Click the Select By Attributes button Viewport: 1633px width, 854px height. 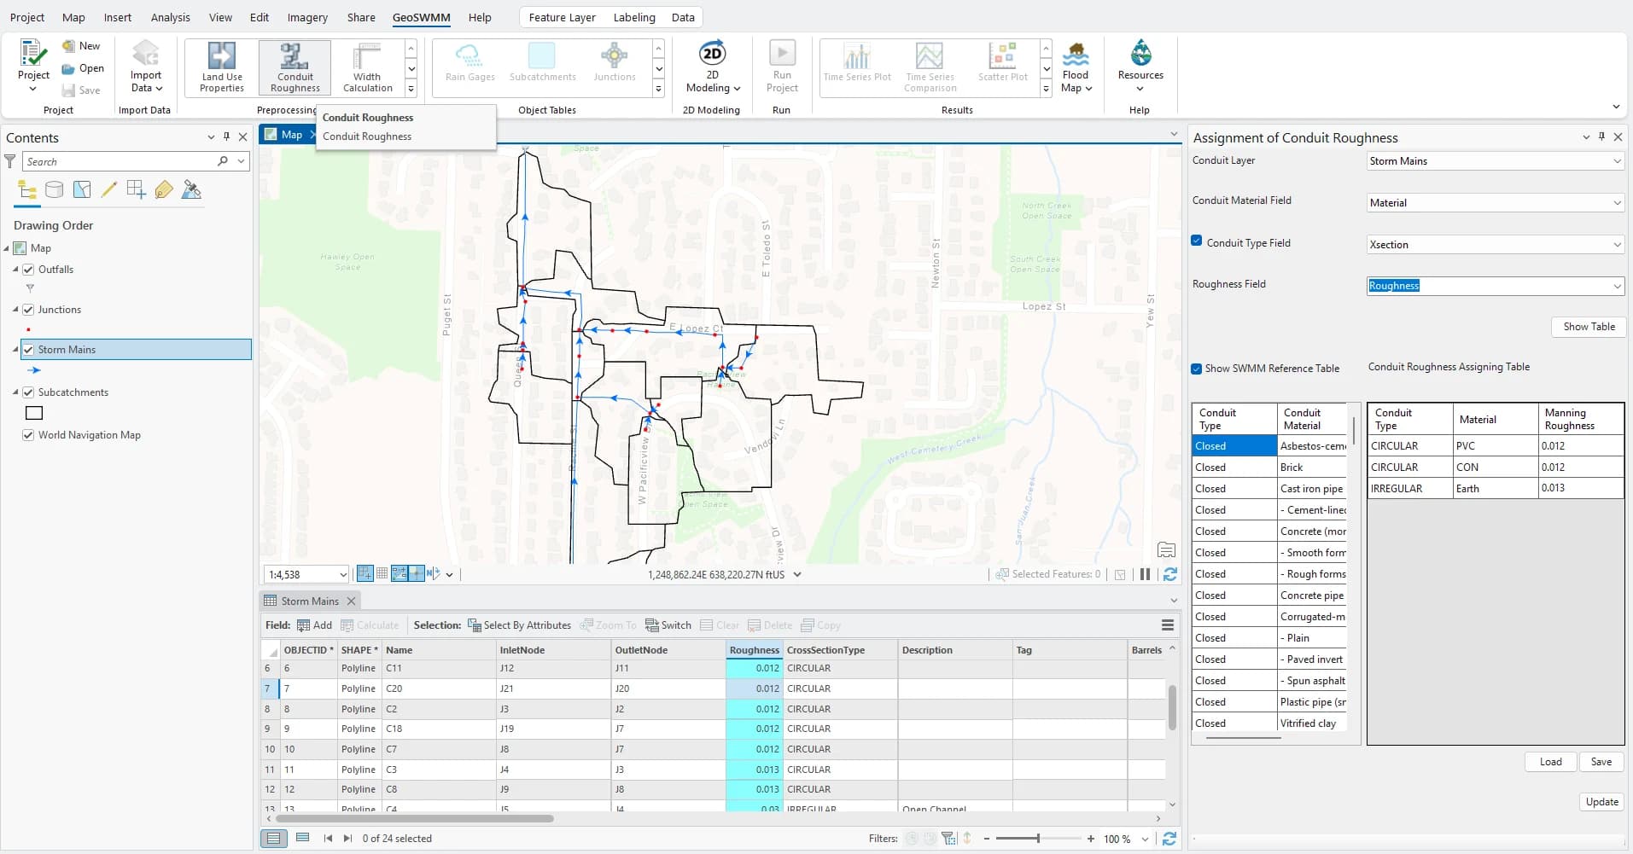[519, 625]
